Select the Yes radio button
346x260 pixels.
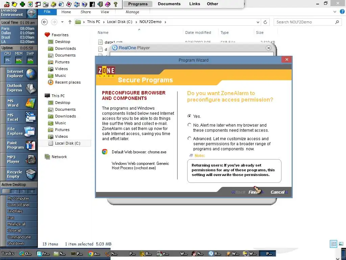tap(189, 116)
